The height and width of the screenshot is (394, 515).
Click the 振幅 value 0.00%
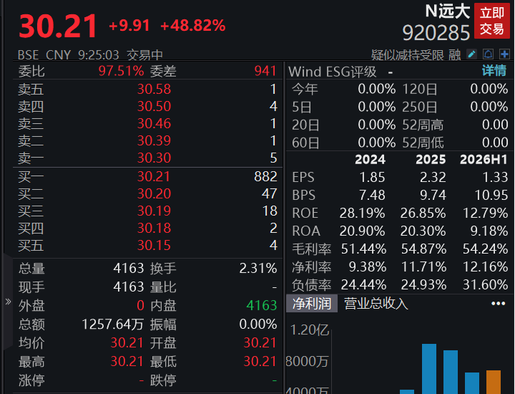tap(257, 325)
